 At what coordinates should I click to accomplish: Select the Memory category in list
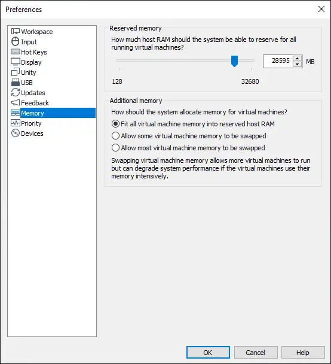pos(53,113)
